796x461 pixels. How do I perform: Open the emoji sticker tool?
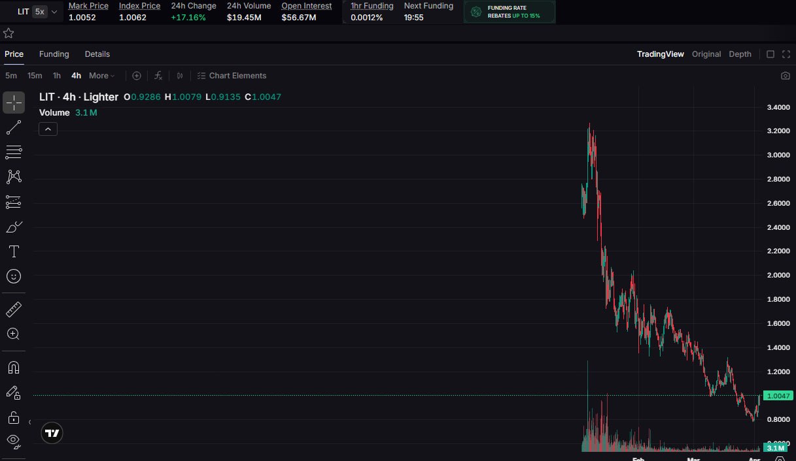[x=14, y=276]
